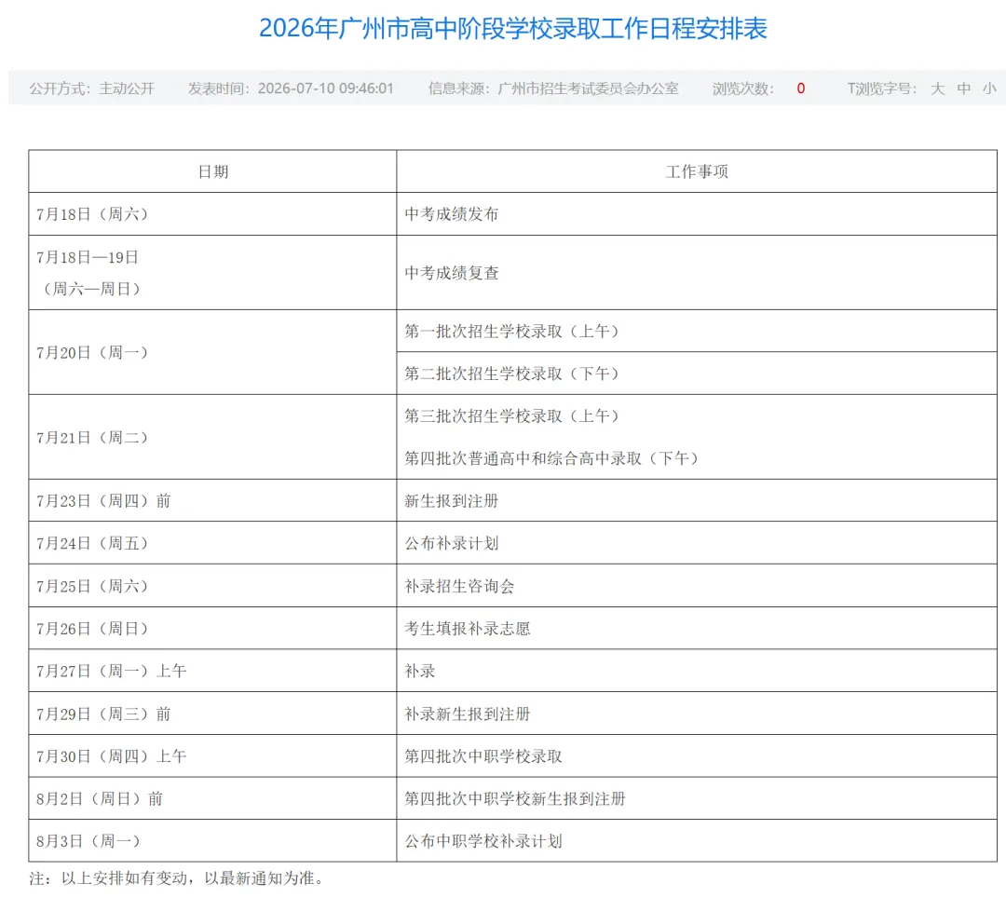Select the 7月29日（周三）前 date cell

pos(212,714)
